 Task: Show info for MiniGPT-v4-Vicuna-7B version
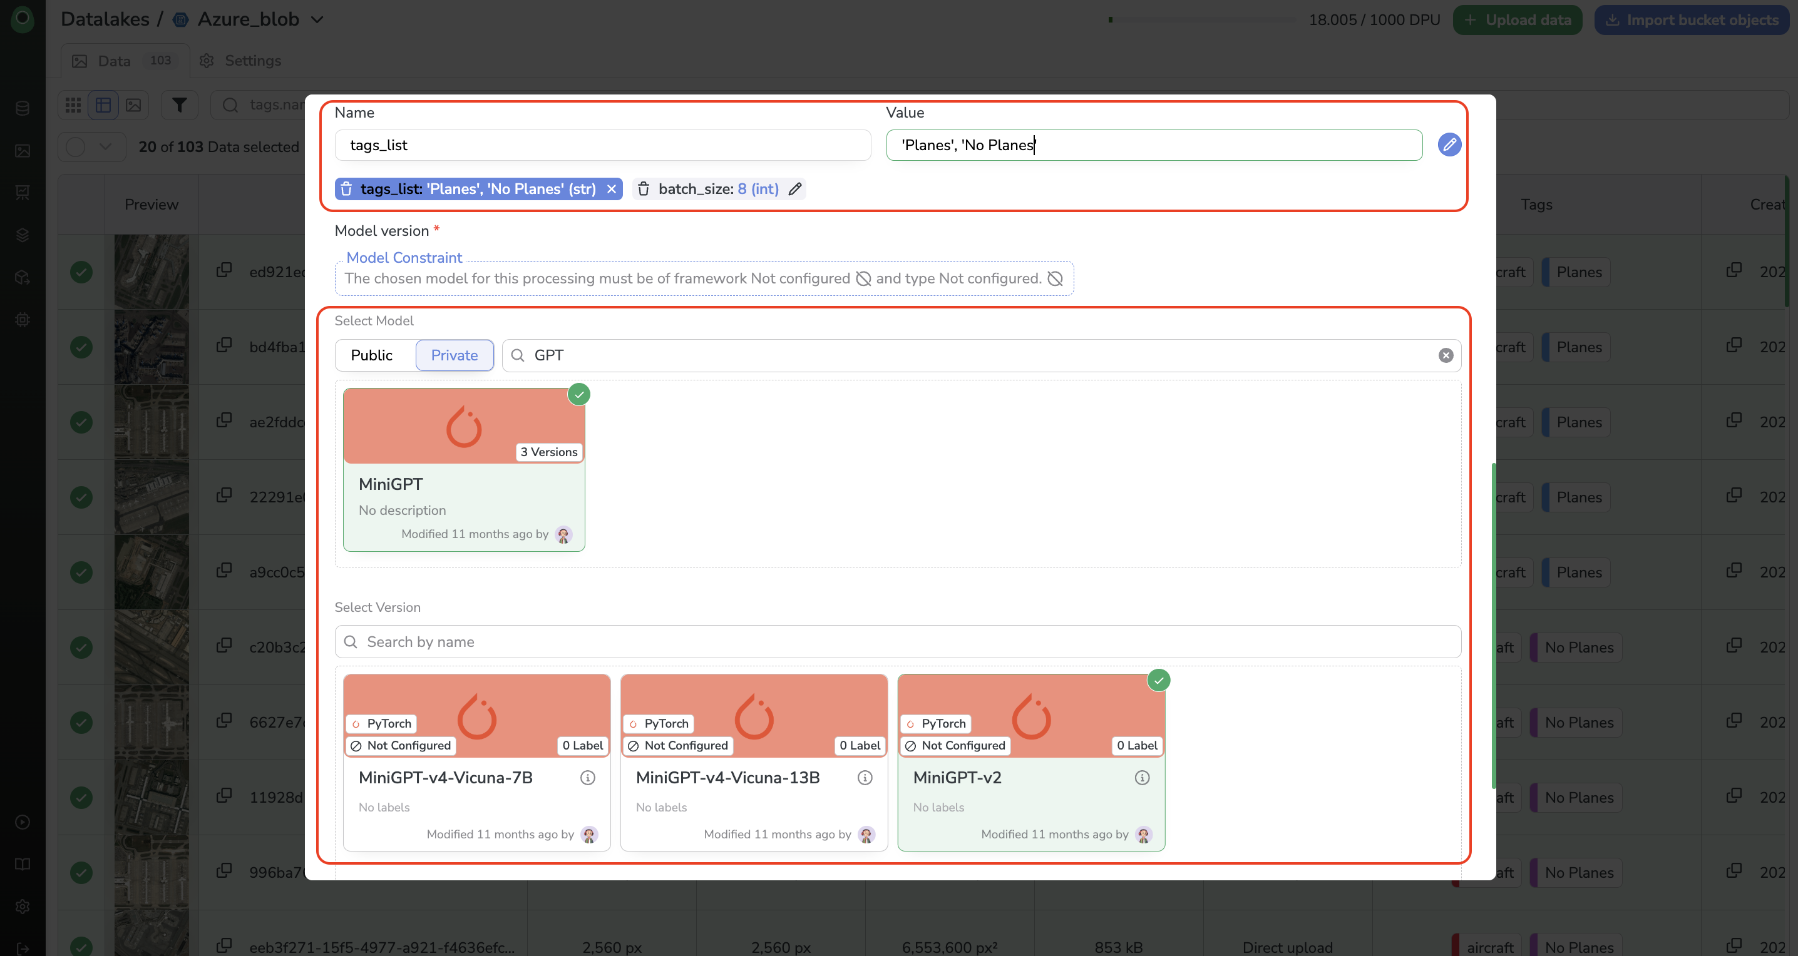tap(588, 778)
